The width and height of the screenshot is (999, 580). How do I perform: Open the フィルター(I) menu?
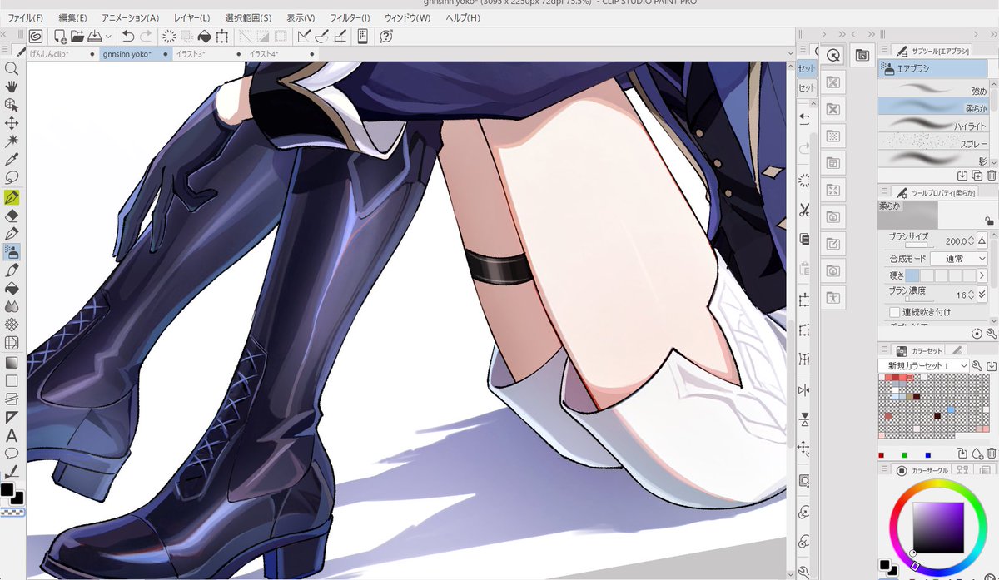coord(350,17)
